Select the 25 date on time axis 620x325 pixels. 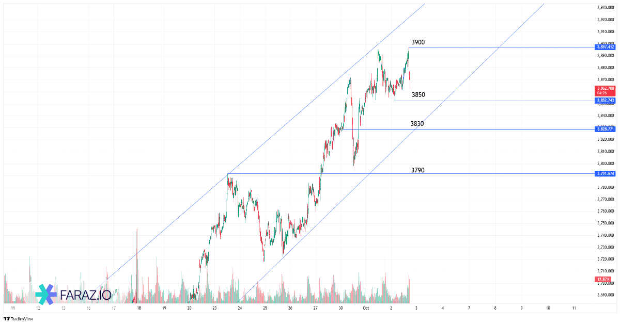265,308
